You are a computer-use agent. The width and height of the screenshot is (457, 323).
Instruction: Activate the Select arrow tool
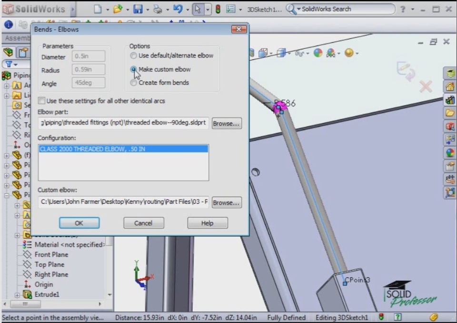(198, 9)
